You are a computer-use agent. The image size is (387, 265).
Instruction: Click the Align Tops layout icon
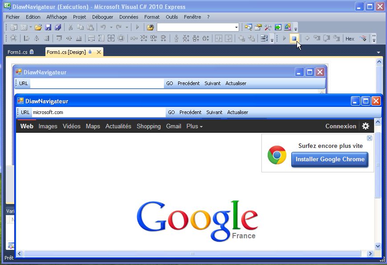click(59, 38)
